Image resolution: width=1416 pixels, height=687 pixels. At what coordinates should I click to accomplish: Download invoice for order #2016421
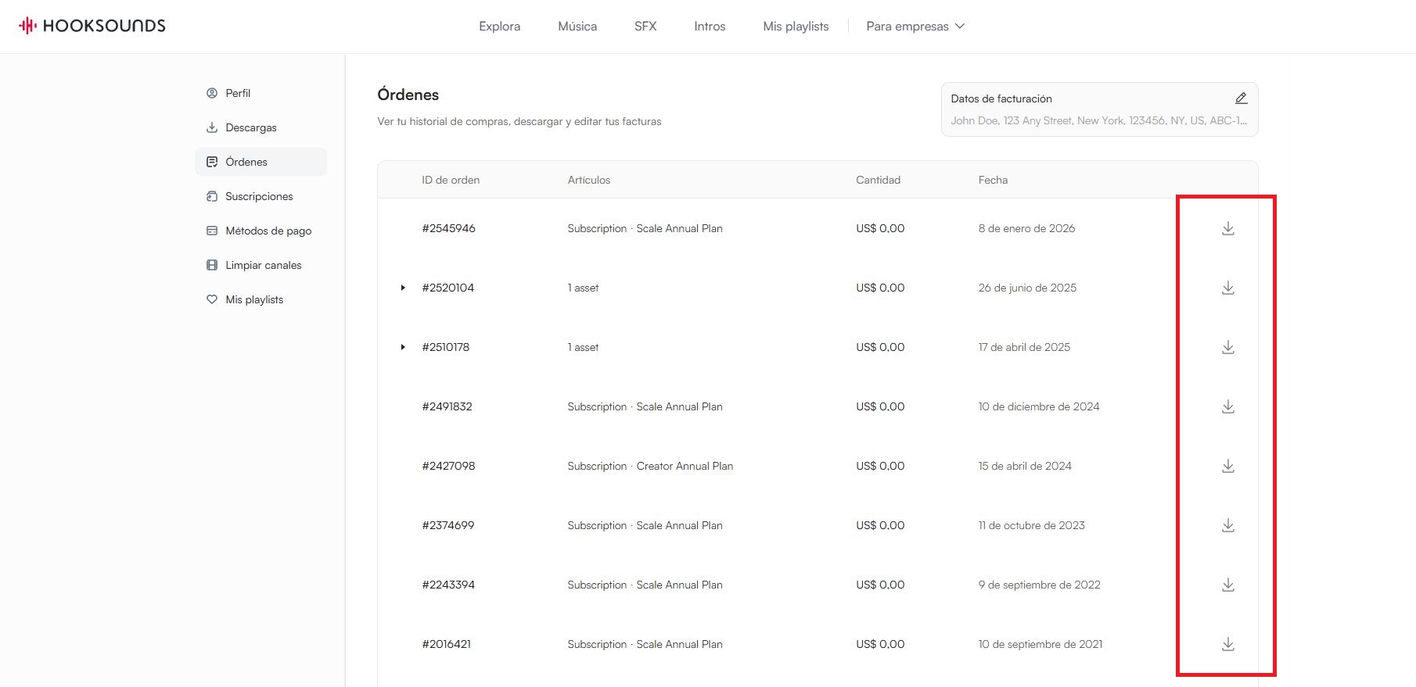coord(1227,644)
